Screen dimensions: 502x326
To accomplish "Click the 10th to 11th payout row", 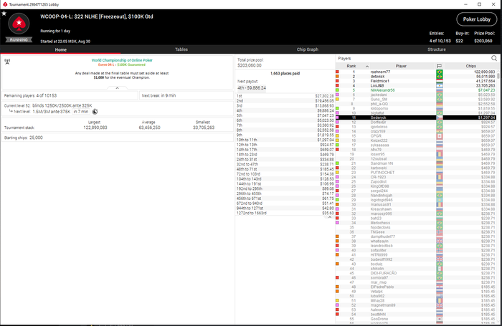I will click(x=285, y=140).
